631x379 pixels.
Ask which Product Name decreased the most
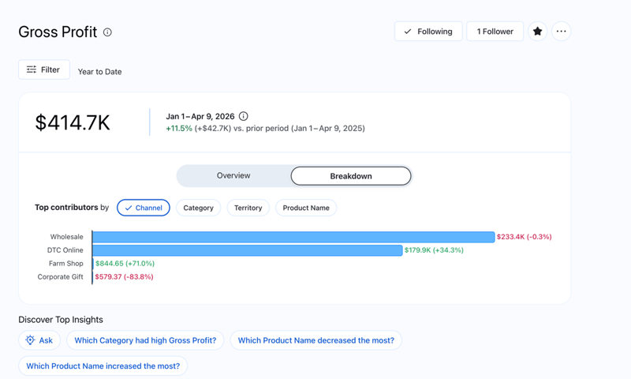click(315, 340)
